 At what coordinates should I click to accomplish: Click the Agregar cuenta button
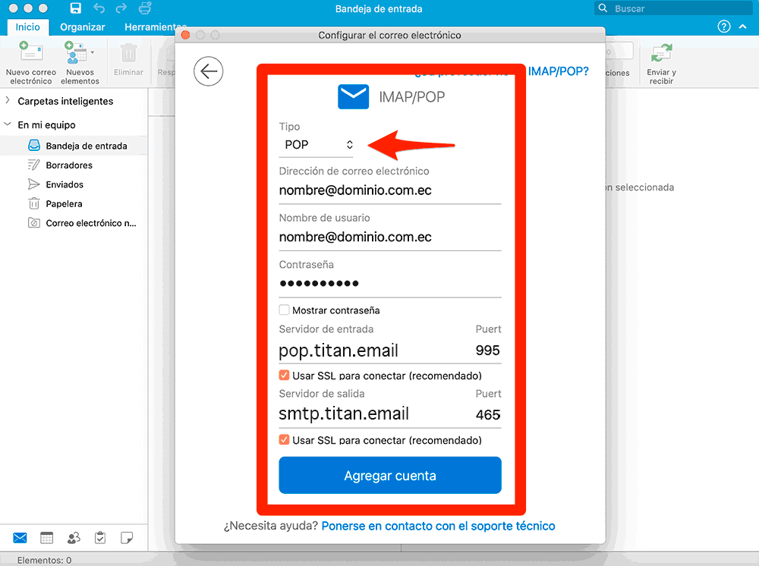pos(390,476)
